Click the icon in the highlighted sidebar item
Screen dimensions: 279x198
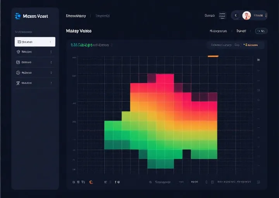19,42
